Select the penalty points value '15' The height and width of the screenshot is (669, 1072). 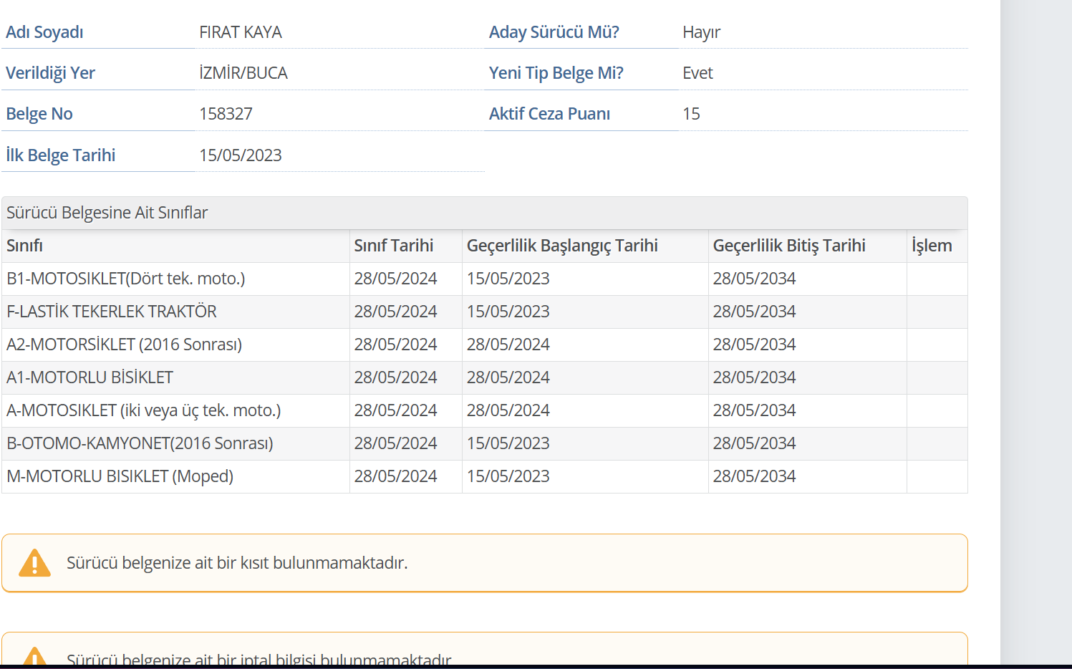tap(691, 114)
